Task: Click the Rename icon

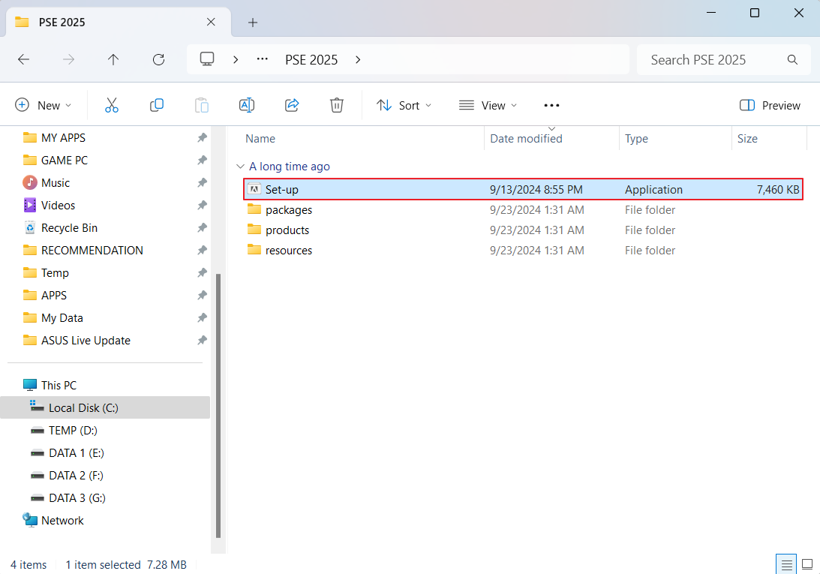Action: [246, 105]
